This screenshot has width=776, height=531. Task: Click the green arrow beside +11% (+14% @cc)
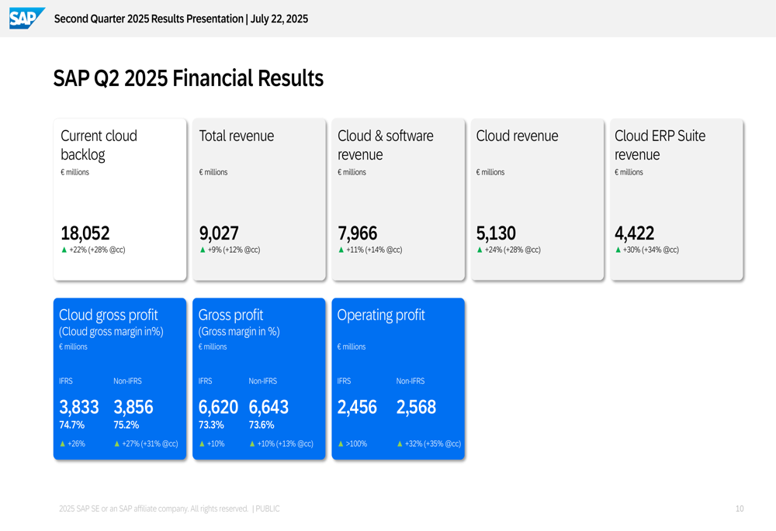(x=341, y=250)
